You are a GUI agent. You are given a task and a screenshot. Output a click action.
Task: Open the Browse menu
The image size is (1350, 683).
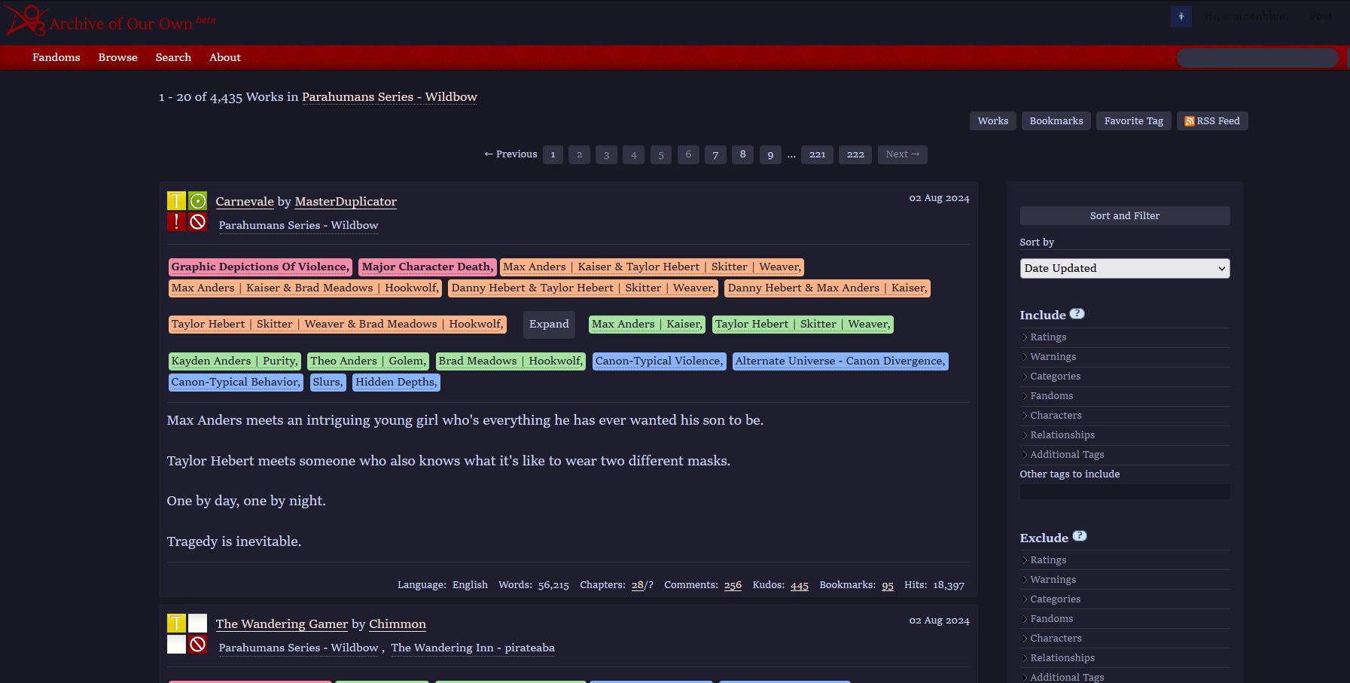coord(118,57)
